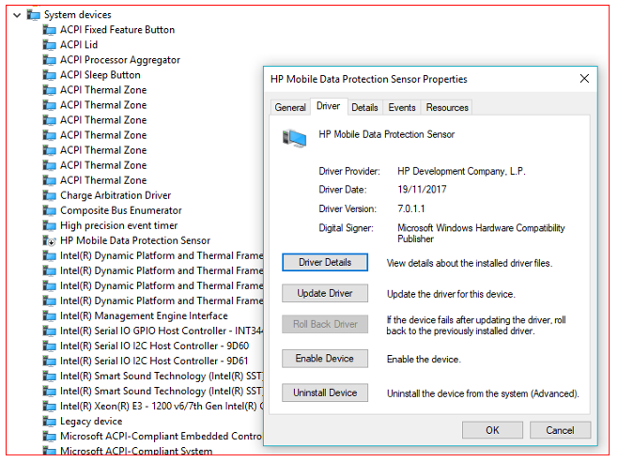Click the System devices category icon
The image size is (618, 462).
34,15
